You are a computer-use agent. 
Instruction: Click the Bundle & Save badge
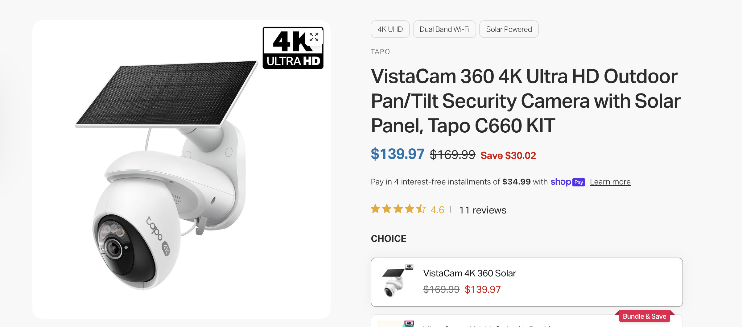(x=644, y=316)
